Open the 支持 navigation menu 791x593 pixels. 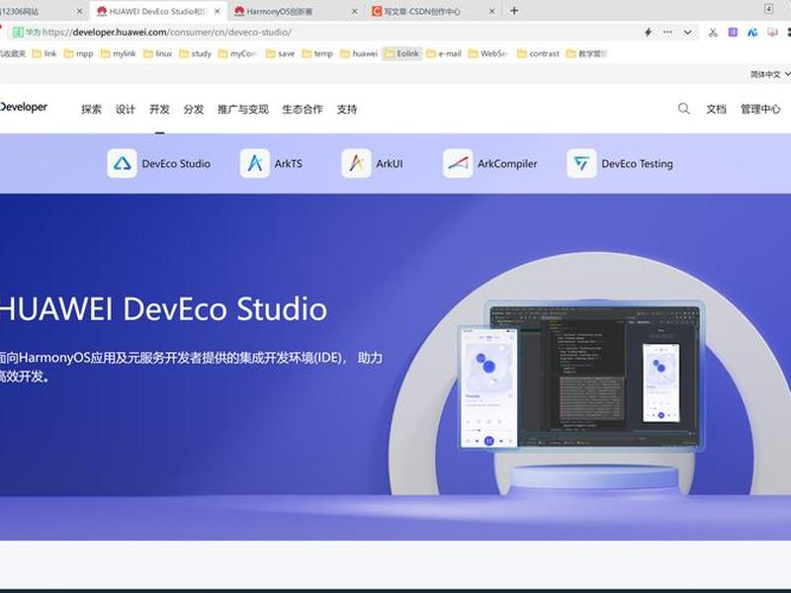[347, 109]
